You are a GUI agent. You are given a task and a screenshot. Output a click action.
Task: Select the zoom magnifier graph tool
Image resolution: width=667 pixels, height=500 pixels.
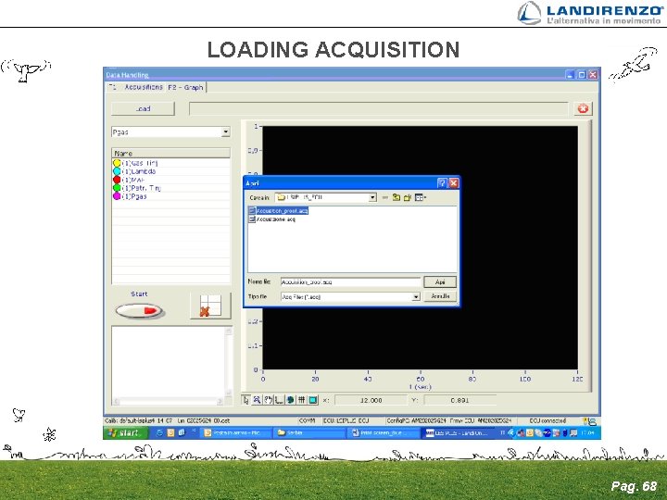(257, 400)
